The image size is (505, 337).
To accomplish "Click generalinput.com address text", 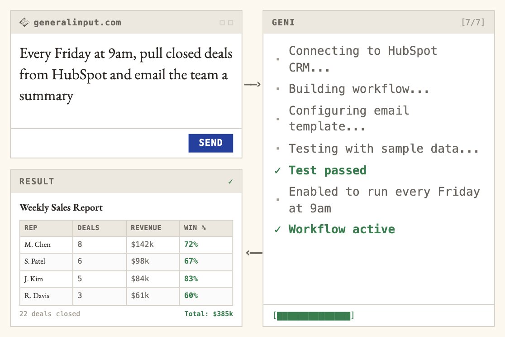I will tap(77, 22).
